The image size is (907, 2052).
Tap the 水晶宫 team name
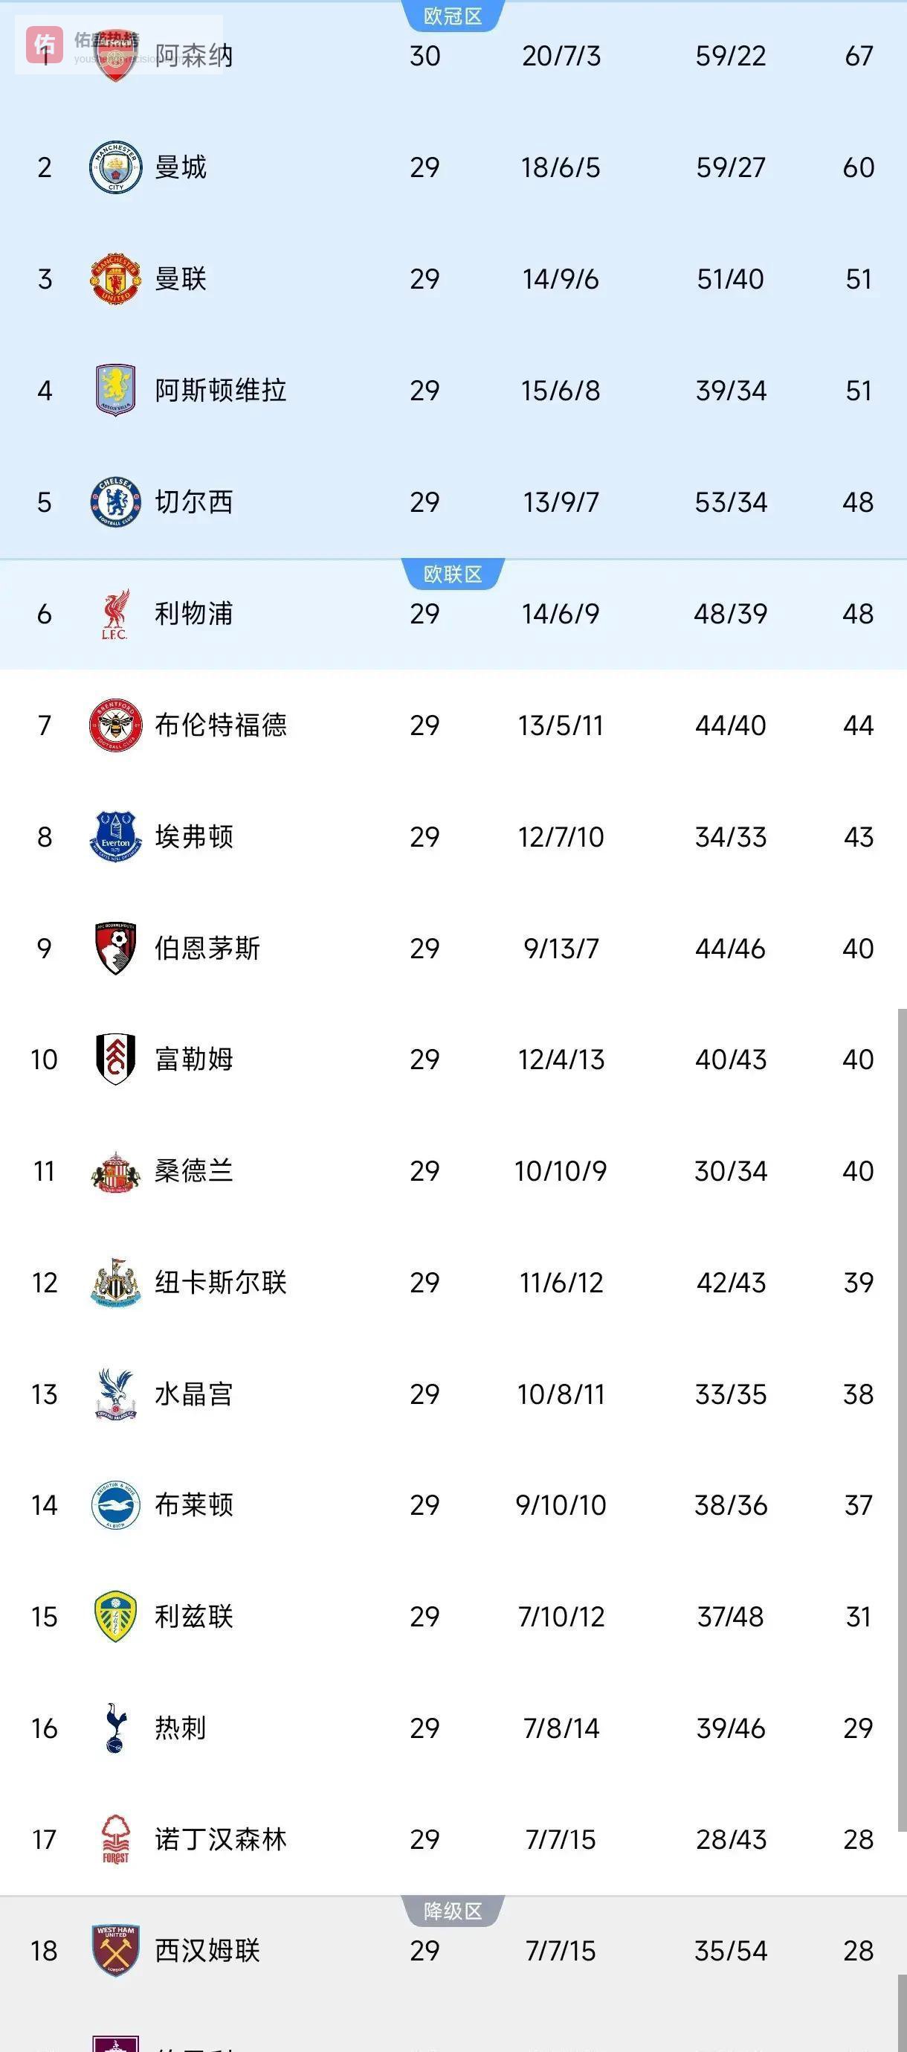[x=193, y=1394]
